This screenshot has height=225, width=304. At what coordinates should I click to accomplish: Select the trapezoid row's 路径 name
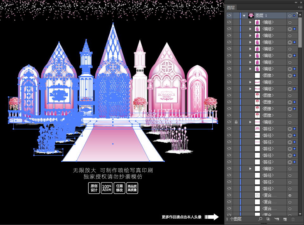pos(268,129)
